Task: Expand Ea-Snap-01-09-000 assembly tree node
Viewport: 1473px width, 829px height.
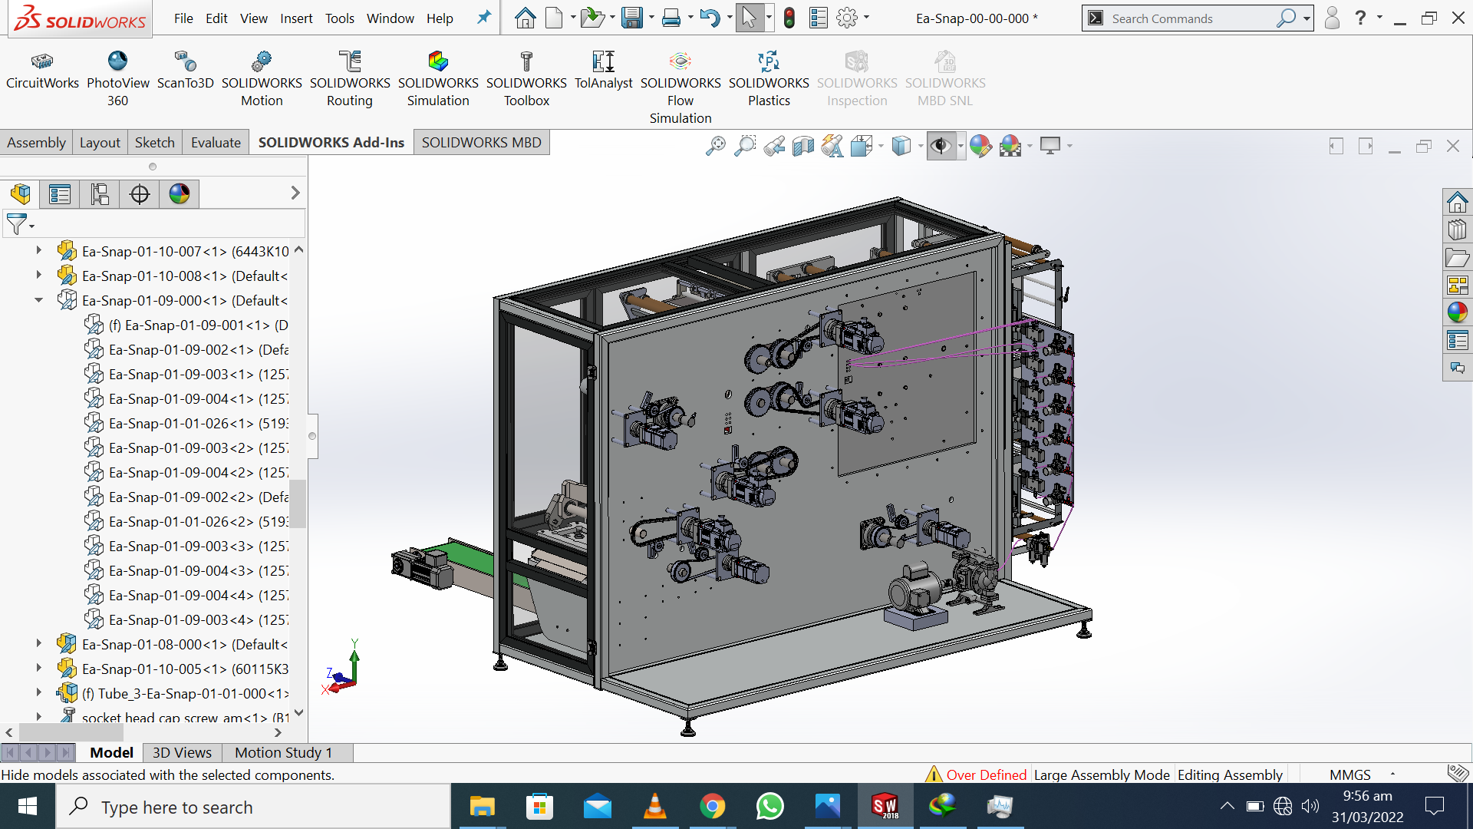Action: click(36, 301)
